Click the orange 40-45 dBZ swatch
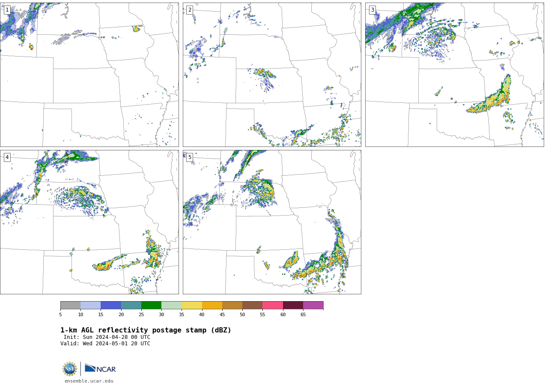This screenshot has width=548, height=386. coord(212,305)
